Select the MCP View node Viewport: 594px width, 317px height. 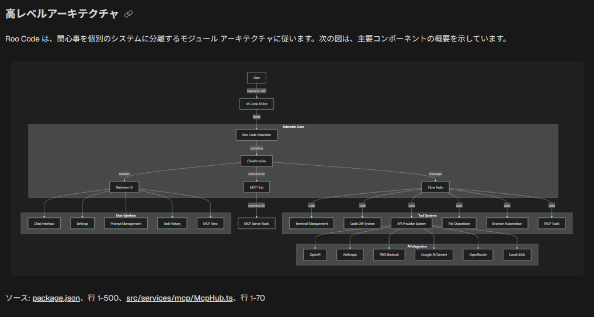210,224
